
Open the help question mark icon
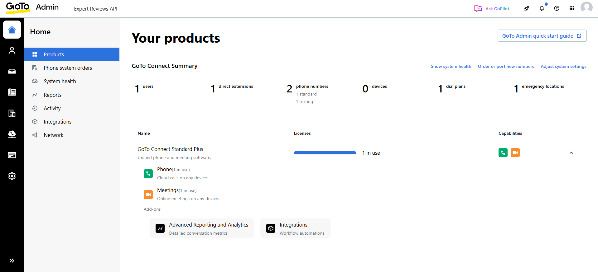pos(557,8)
